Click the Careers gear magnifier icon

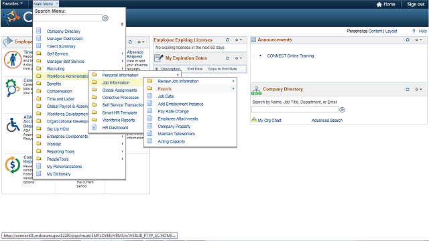coord(13,88)
